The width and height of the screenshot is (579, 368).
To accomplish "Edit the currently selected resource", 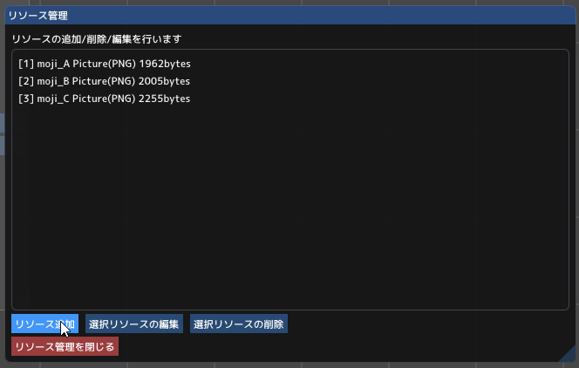I will click(x=133, y=324).
